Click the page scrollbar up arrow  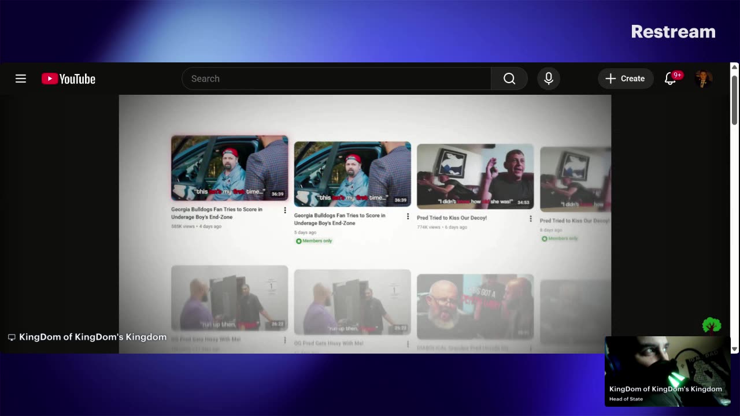click(735, 67)
